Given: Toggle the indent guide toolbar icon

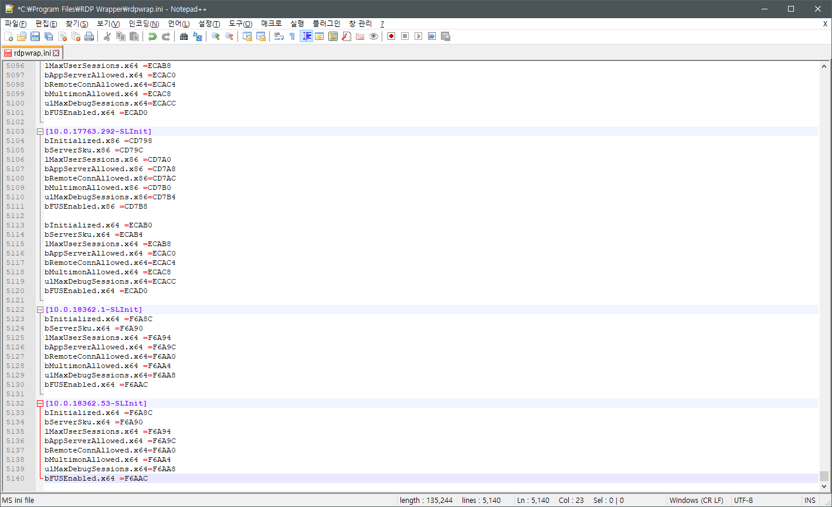Looking at the screenshot, I should point(306,36).
